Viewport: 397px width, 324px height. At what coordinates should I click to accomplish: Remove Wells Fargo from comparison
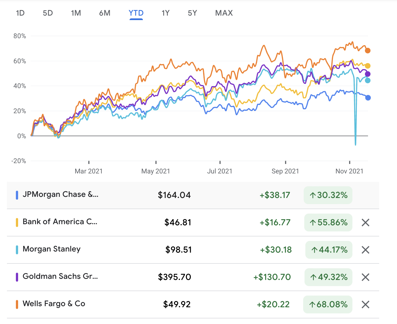pos(365,304)
